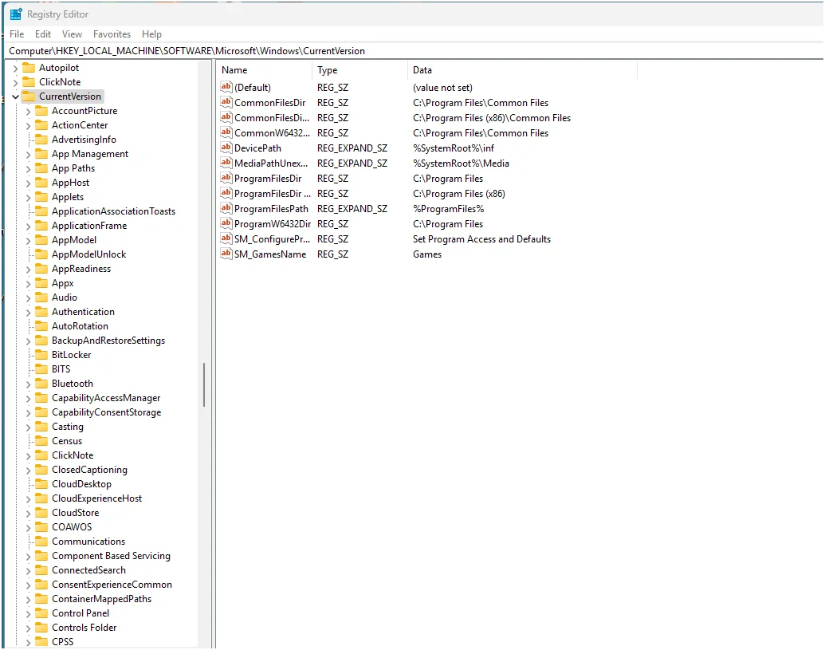The height and width of the screenshot is (650, 825).
Task: Select the ProgramFilesPath value icon
Action: (x=226, y=208)
